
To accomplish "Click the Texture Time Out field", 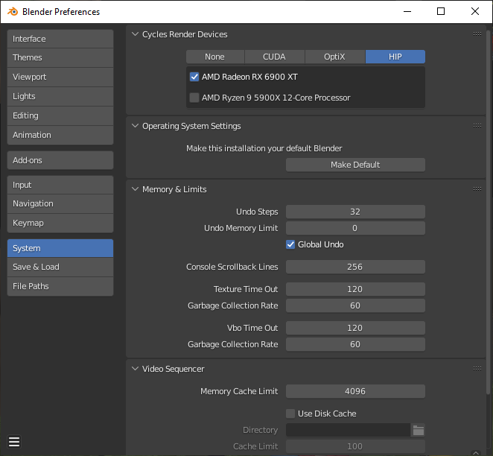I will click(x=356, y=289).
